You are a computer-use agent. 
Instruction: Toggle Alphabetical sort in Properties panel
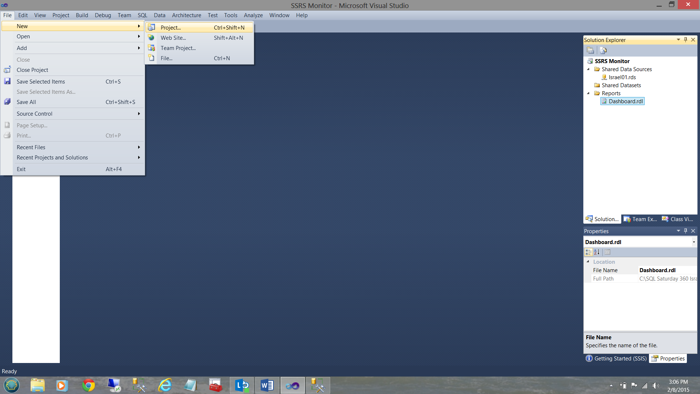click(597, 252)
